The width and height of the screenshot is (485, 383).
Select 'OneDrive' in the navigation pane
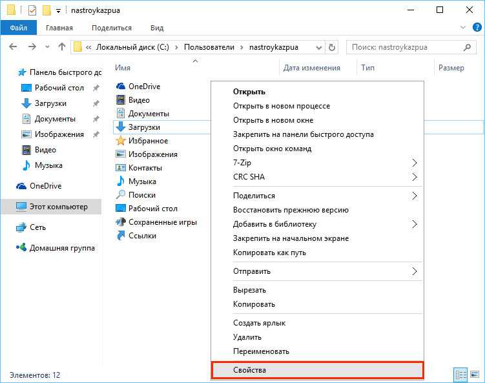(x=45, y=186)
